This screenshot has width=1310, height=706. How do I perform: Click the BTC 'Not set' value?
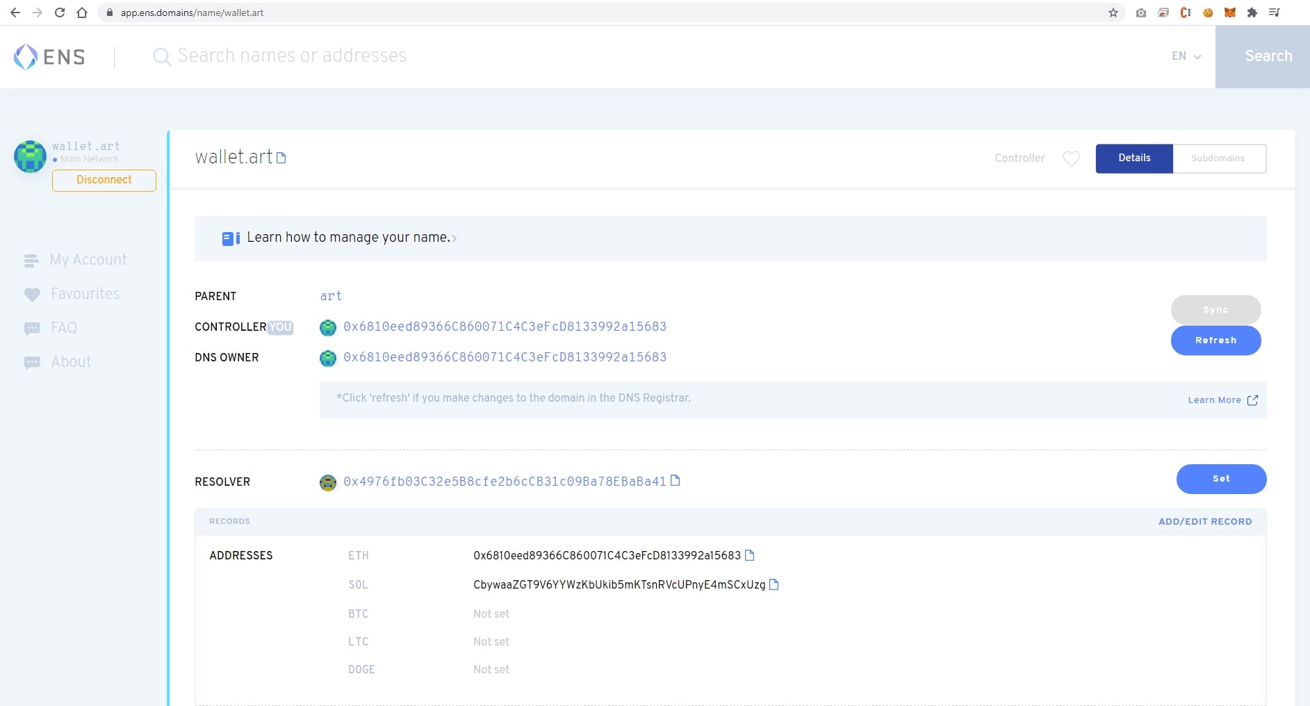click(491, 614)
